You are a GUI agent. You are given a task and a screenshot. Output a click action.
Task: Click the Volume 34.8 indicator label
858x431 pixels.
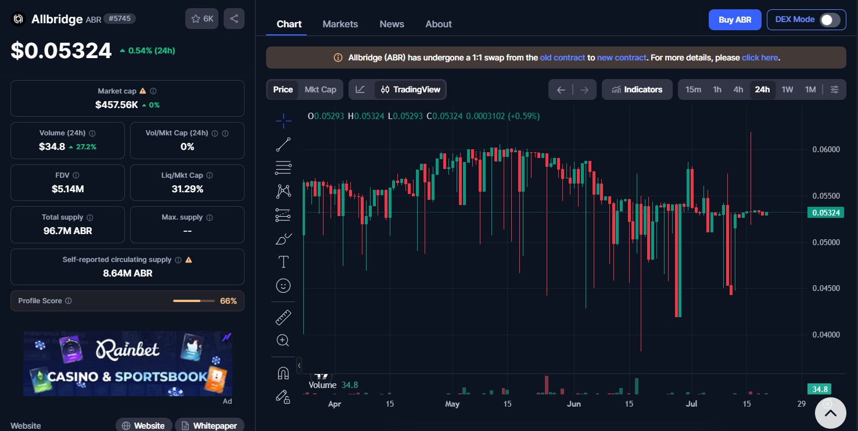(333, 385)
